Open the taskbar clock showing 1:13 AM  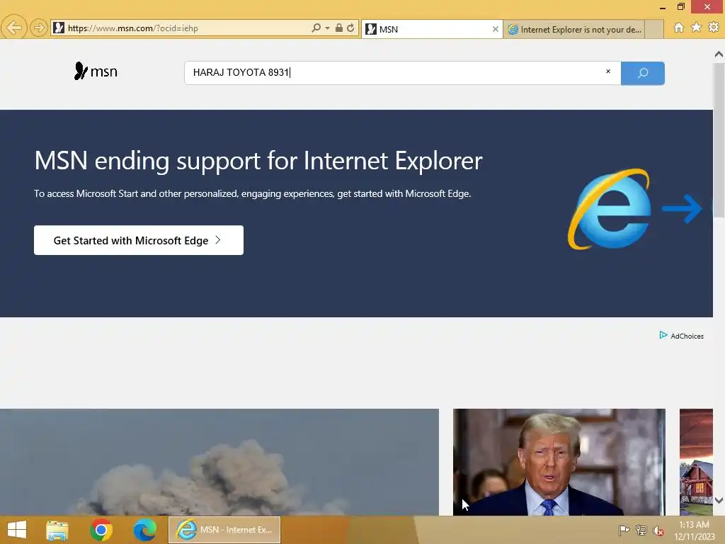coord(695,530)
